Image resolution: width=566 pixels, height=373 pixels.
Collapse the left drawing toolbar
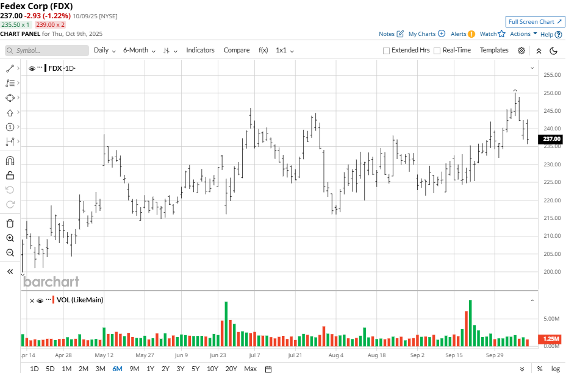point(10,272)
